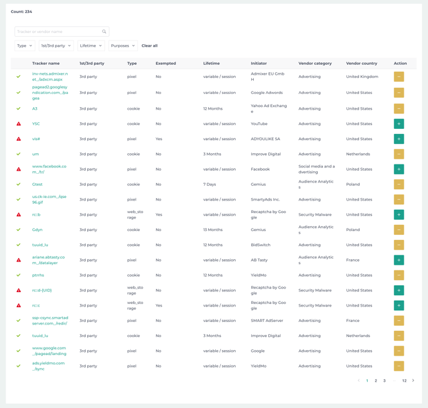Click Social media and advertising category cell

click(x=317, y=169)
